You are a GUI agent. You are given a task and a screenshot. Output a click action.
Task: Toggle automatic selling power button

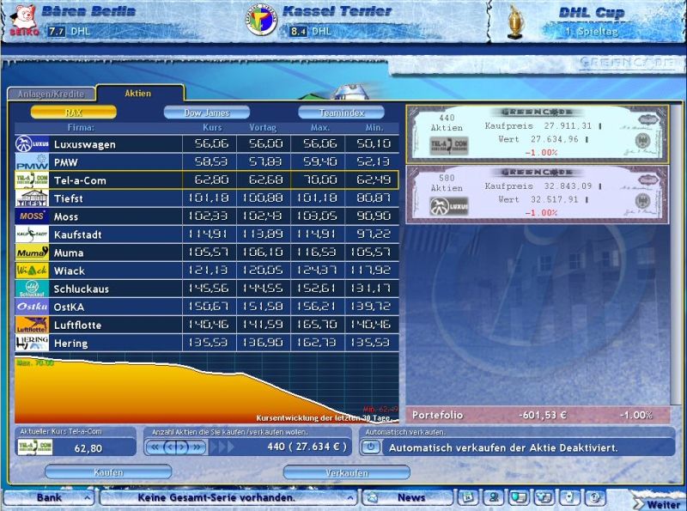tap(370, 447)
